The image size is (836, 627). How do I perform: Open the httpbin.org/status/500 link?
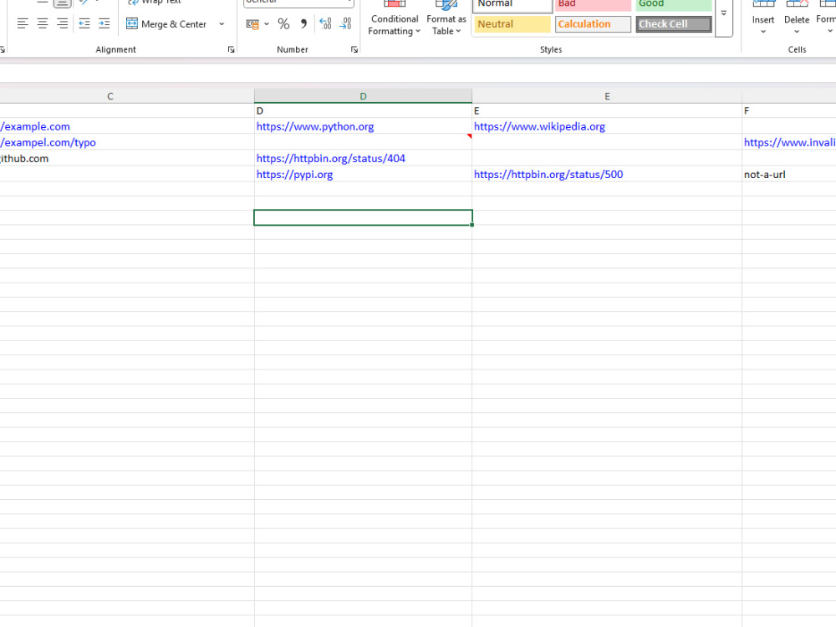coord(548,175)
